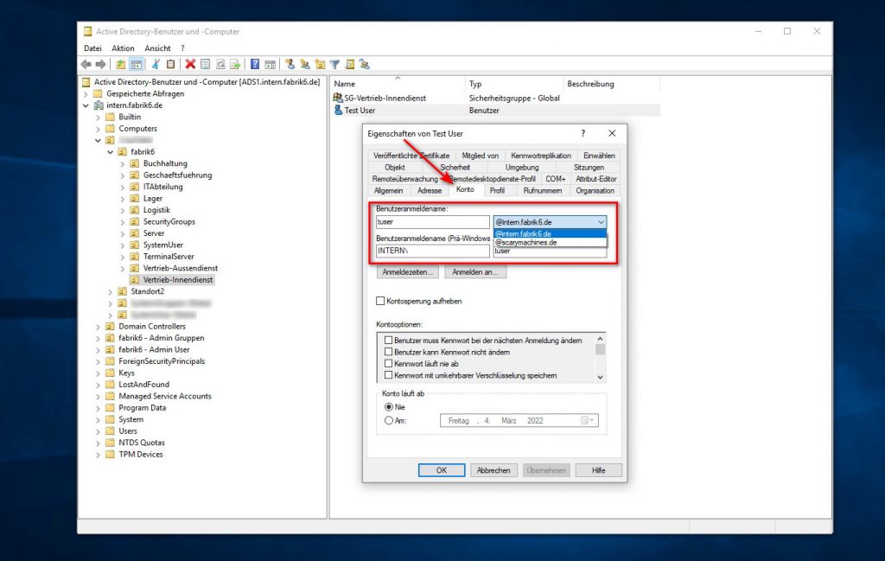Screen dimensions: 885x561
Task: Refresh the view using the Refresh icon
Action: [x=219, y=63]
